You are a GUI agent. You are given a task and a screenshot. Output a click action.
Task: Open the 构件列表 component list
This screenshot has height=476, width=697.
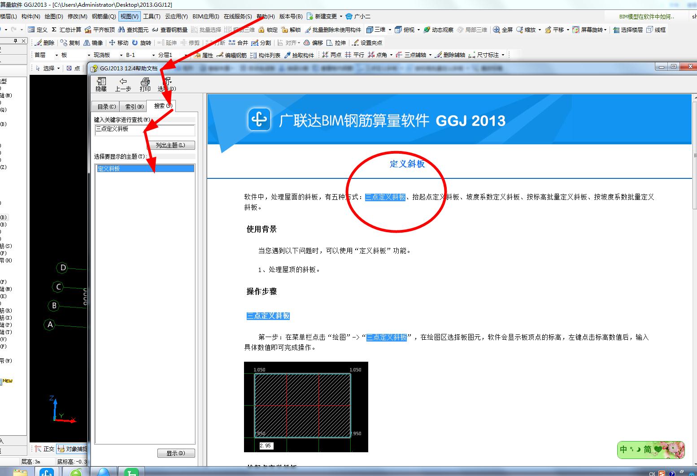tap(265, 55)
